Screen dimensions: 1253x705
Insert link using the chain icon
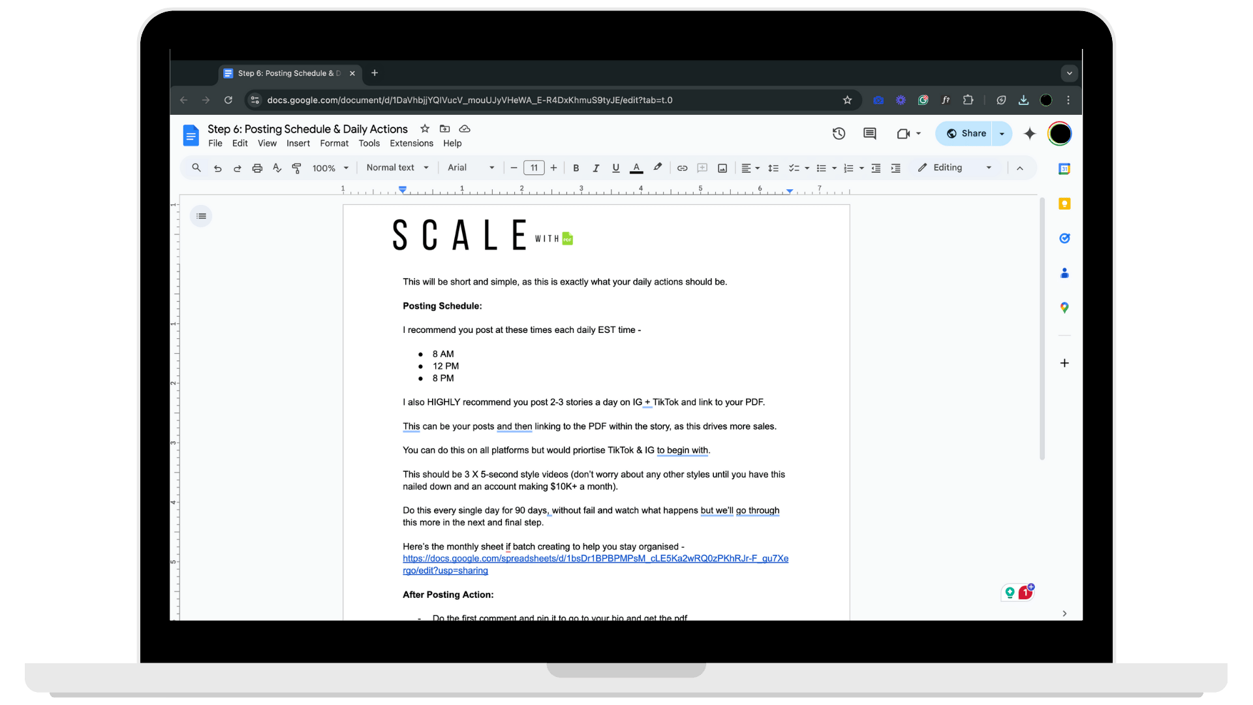pos(682,168)
